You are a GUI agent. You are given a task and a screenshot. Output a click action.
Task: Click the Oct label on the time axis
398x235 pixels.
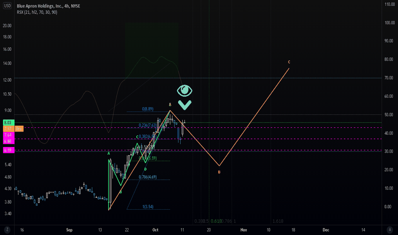point(155,230)
